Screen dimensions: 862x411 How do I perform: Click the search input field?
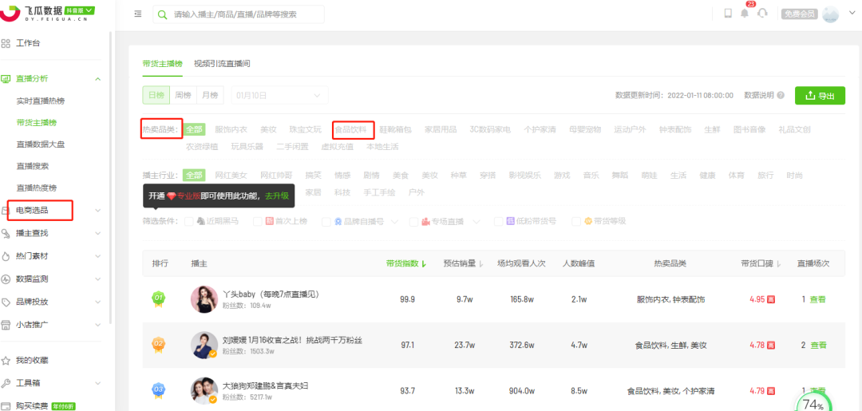click(239, 14)
